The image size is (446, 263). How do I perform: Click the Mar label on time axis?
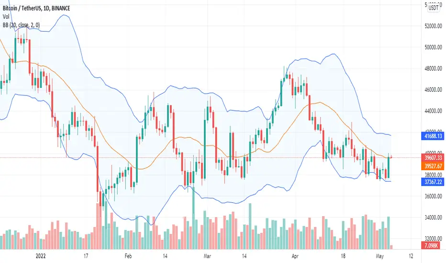point(207,256)
